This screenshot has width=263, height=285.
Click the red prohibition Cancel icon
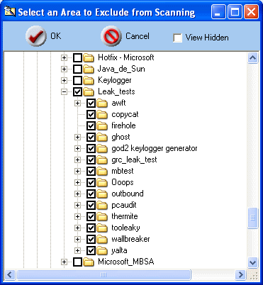pyautogui.click(x=111, y=36)
